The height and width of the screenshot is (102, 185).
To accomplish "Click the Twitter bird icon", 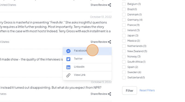I will pos(68,59).
